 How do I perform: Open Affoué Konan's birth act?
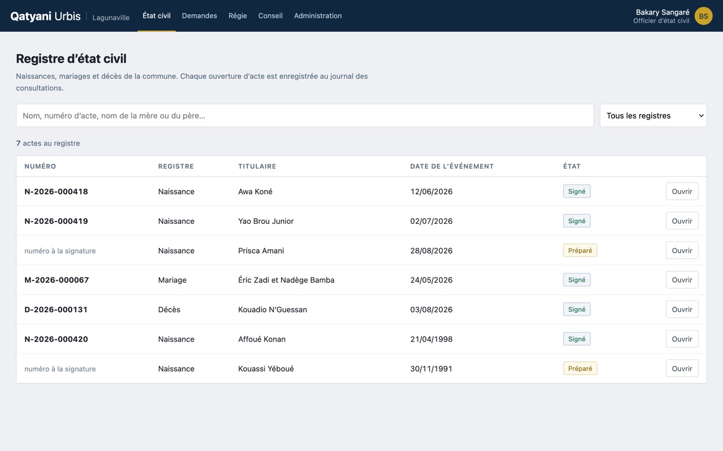point(682,339)
